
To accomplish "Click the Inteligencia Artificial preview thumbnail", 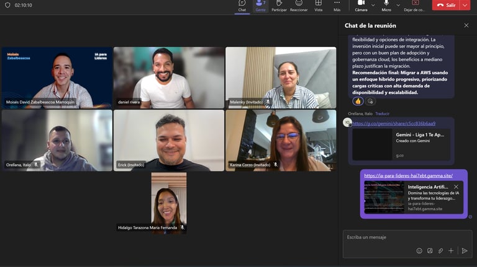I will 384,197.
